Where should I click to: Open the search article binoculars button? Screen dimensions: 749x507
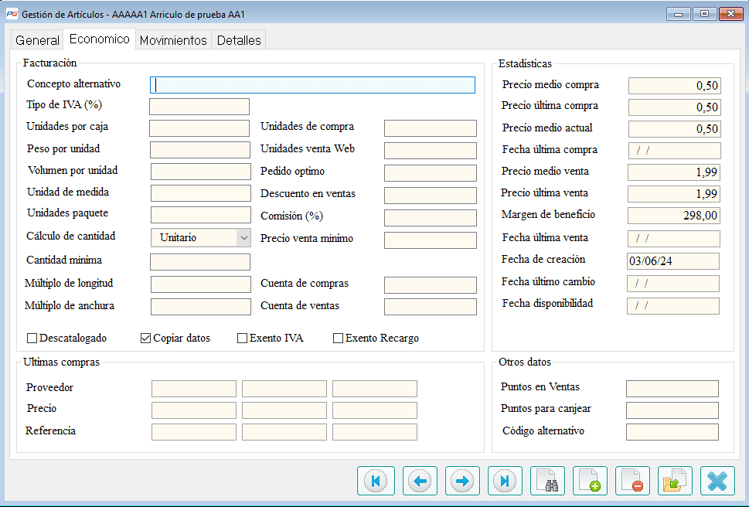point(547,481)
